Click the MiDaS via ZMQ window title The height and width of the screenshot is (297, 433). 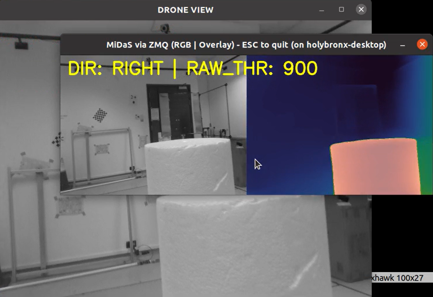click(x=246, y=45)
